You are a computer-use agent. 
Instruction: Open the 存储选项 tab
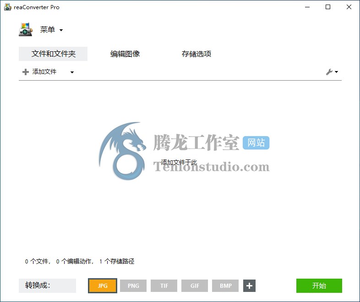(x=196, y=54)
